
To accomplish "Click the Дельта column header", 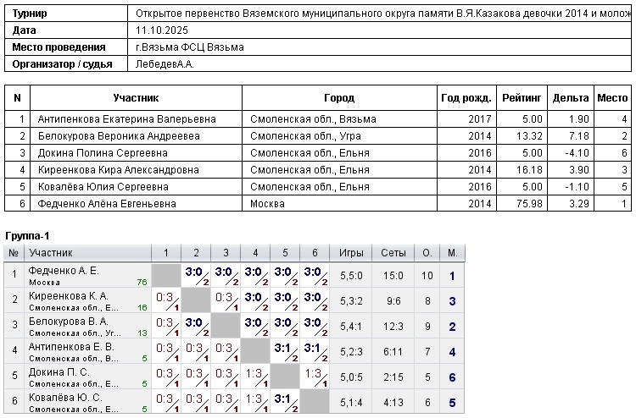I will tap(570, 98).
